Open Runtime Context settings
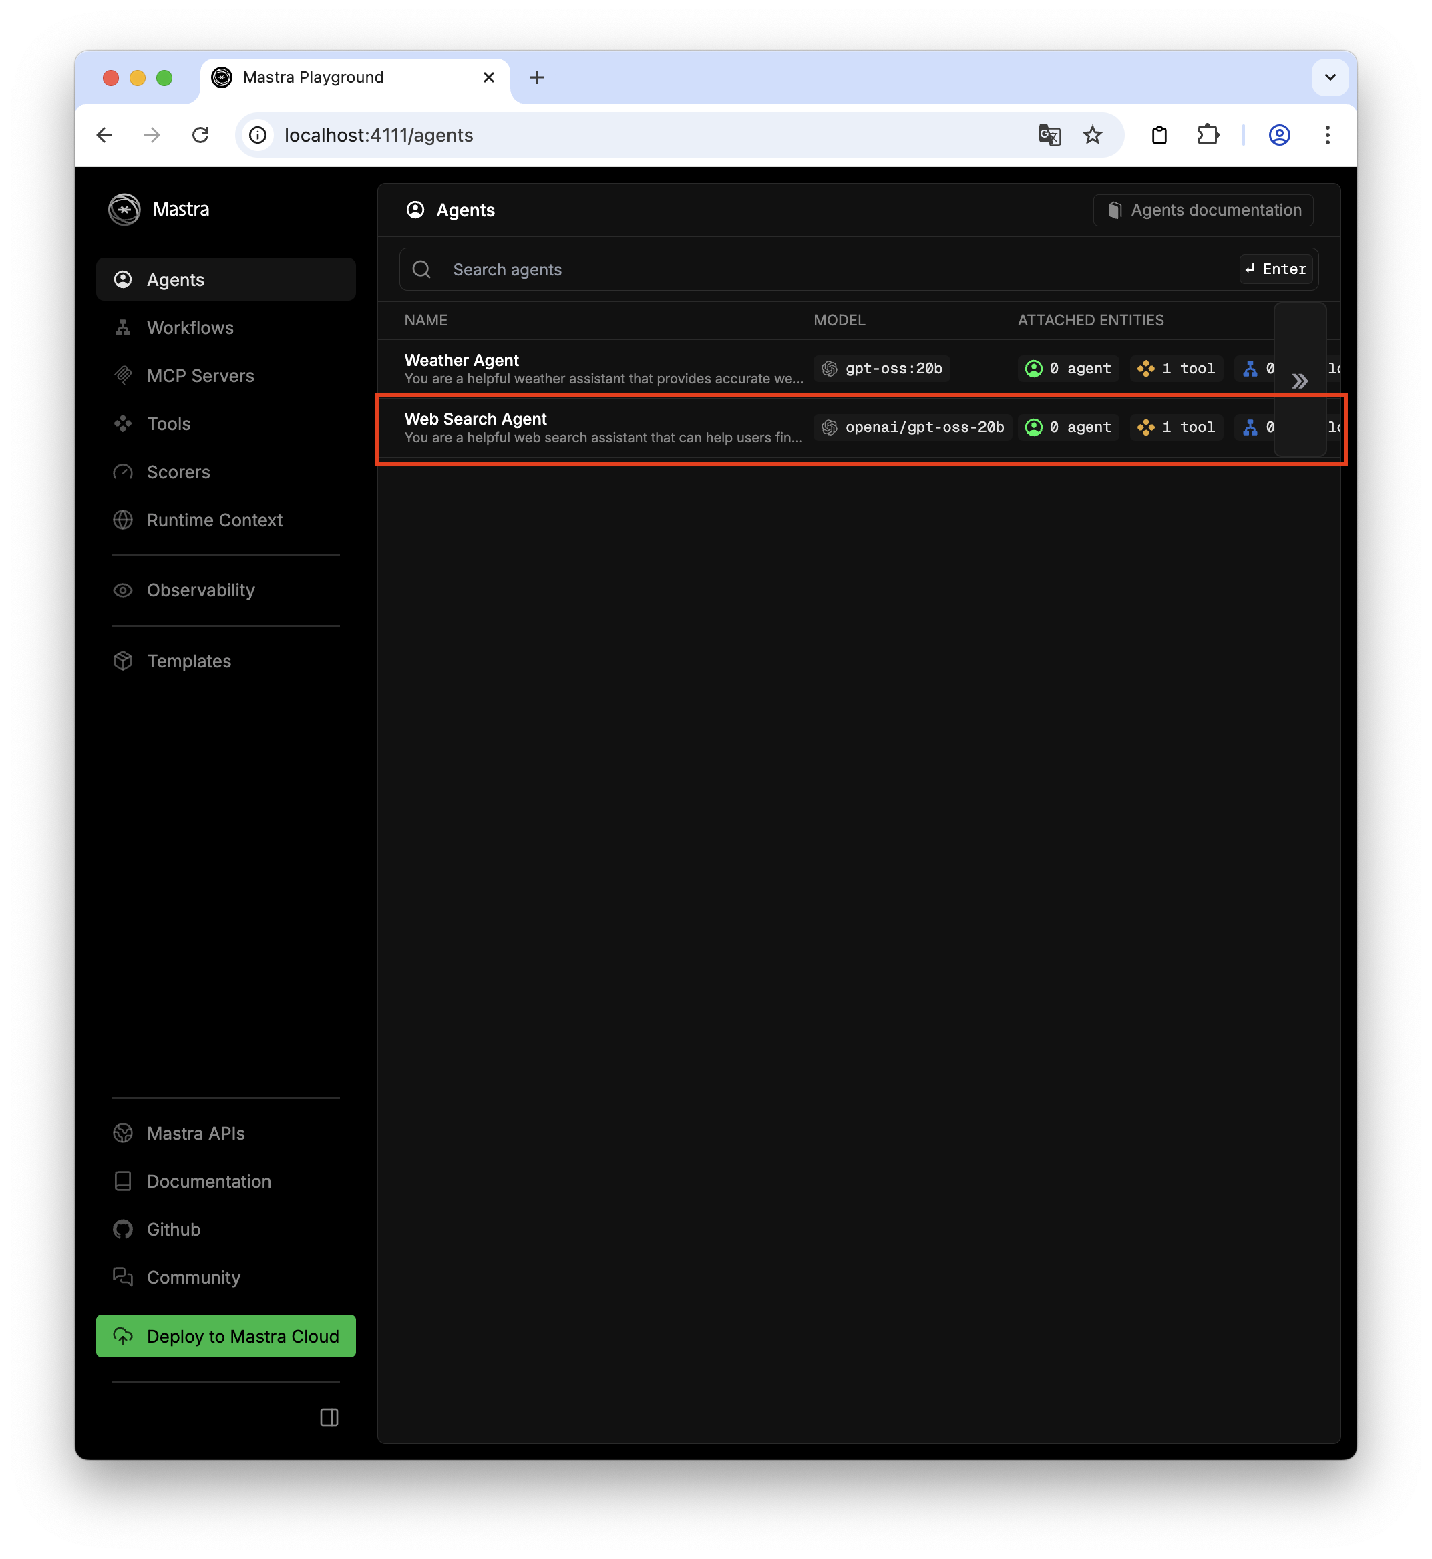Screen dimensions: 1432x1559 pyautogui.click(x=214, y=520)
